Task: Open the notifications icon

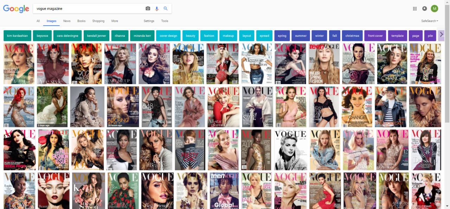Action: pos(425,9)
